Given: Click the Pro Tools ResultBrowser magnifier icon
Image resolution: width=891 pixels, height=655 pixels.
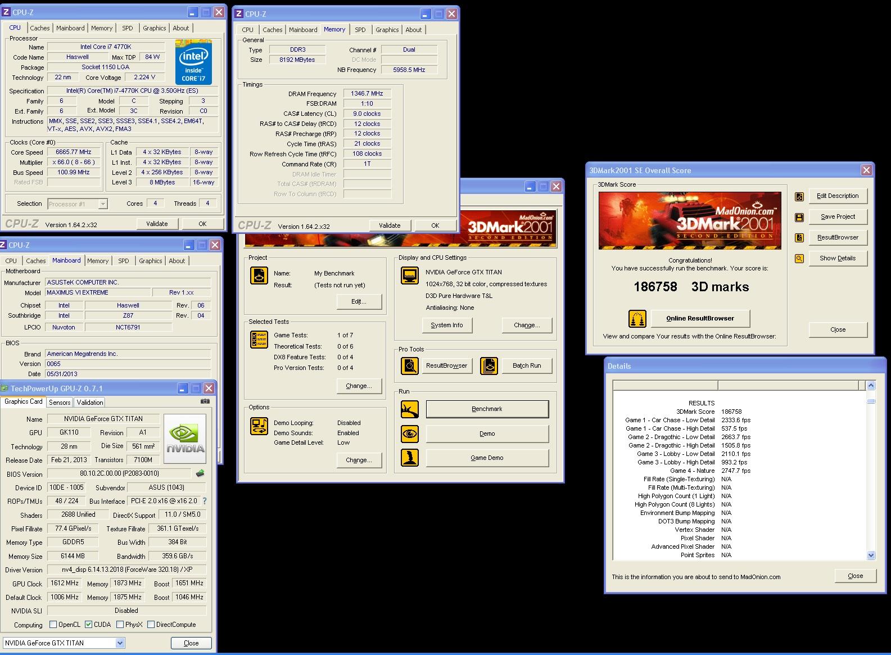Looking at the screenshot, I should (409, 366).
